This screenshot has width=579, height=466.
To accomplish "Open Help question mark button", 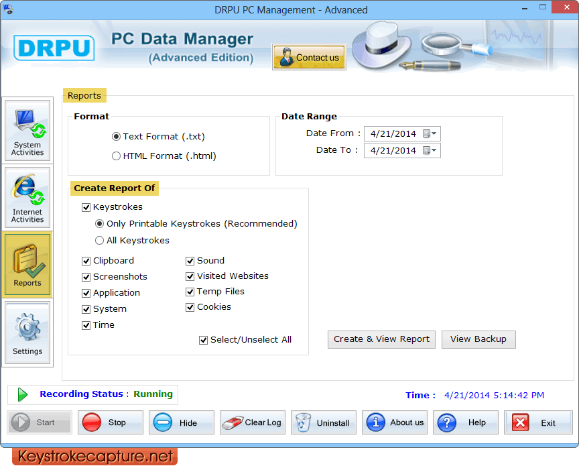I will 466,422.
